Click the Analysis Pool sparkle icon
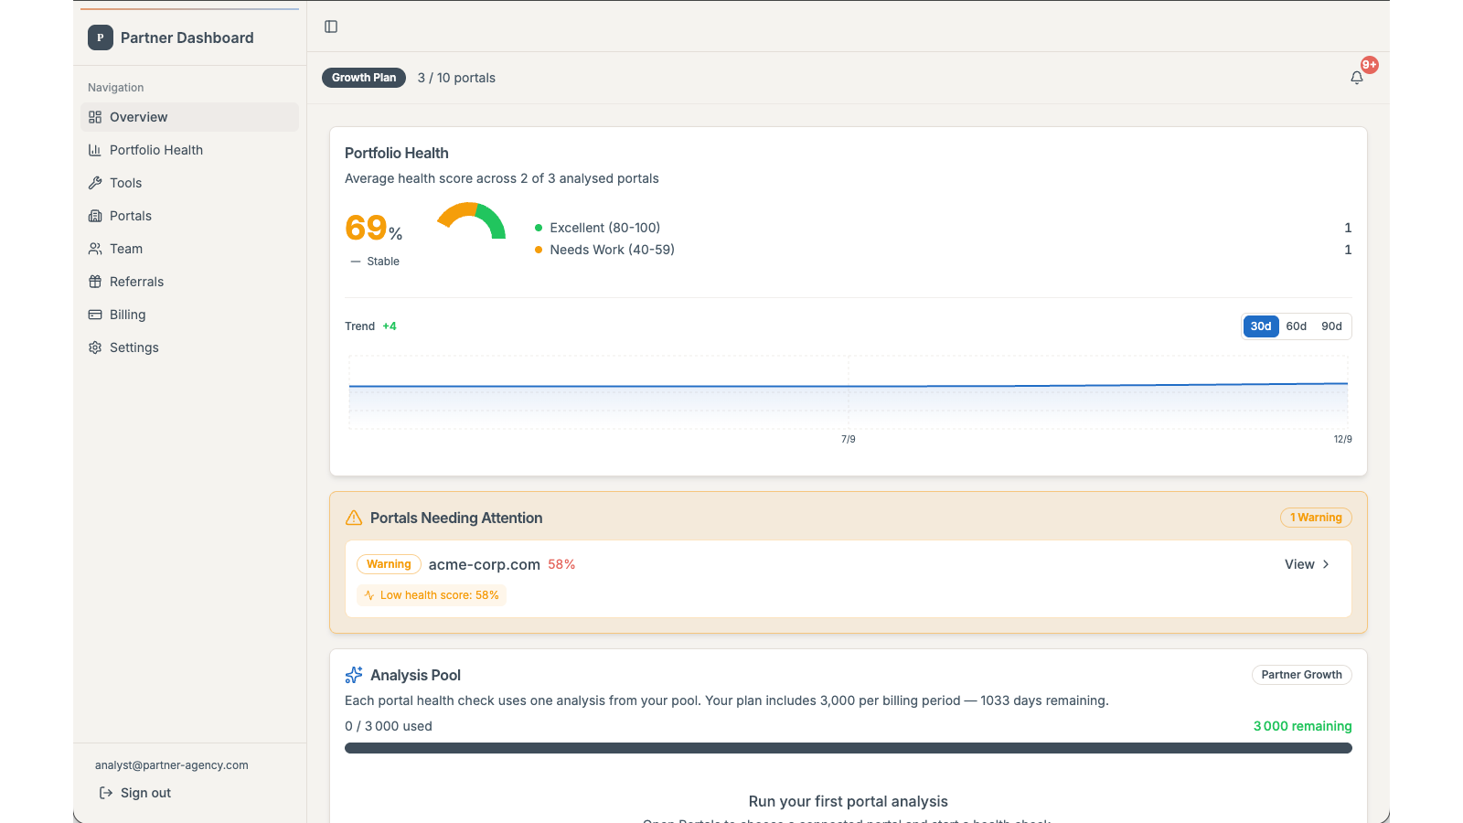 (x=354, y=675)
